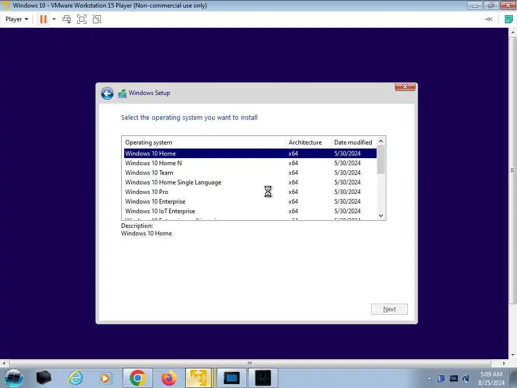517x388 pixels.
Task: Click Send Ctrl+Alt+Del toolbar icon
Action: (67, 19)
